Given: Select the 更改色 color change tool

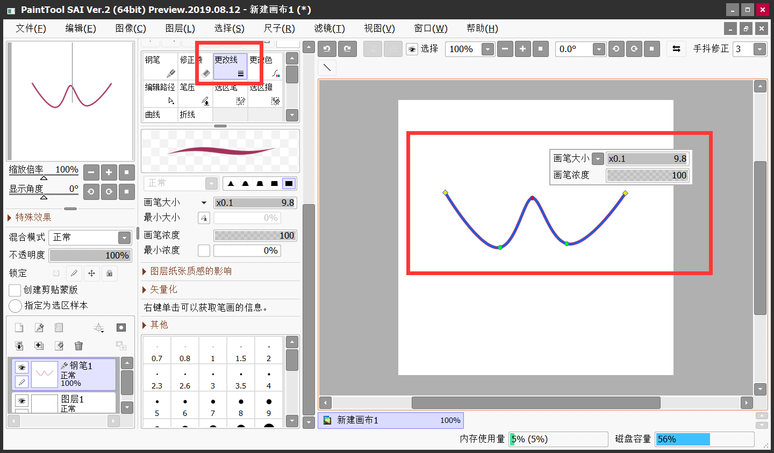Looking at the screenshot, I should [265, 66].
